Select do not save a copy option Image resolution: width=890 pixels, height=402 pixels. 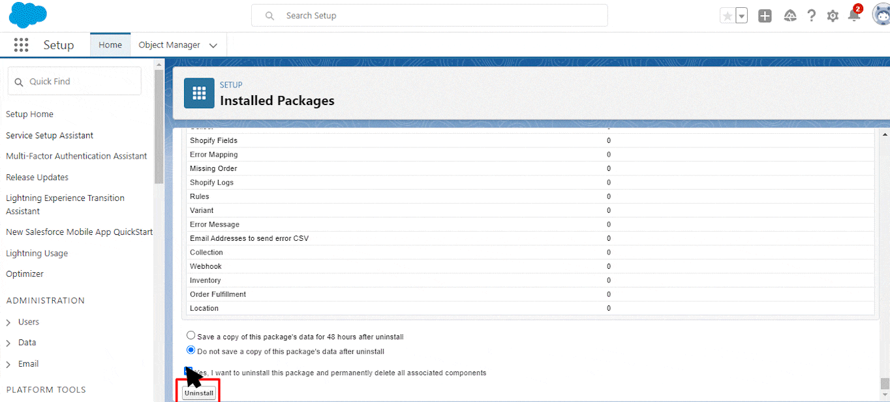(x=191, y=350)
